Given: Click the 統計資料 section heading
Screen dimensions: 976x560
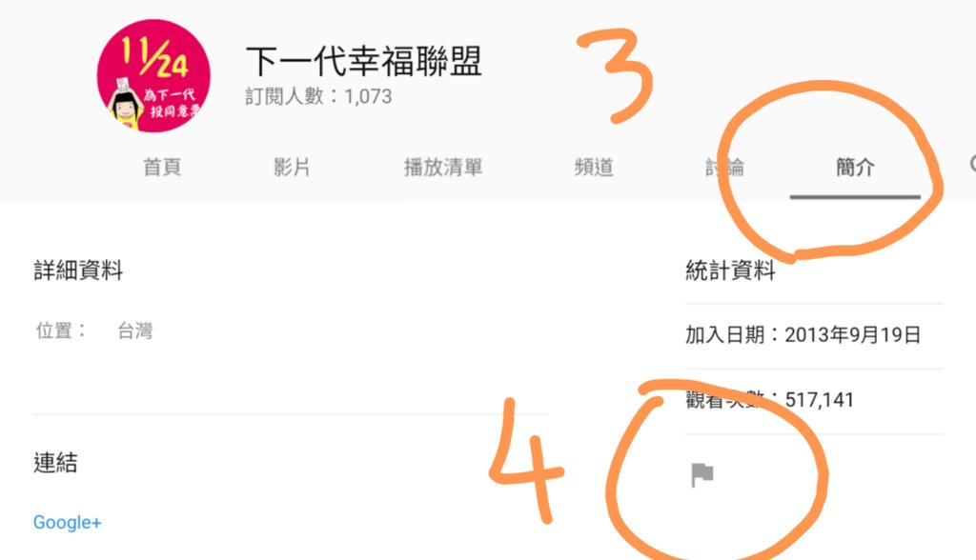Looking at the screenshot, I should pyautogui.click(x=730, y=270).
